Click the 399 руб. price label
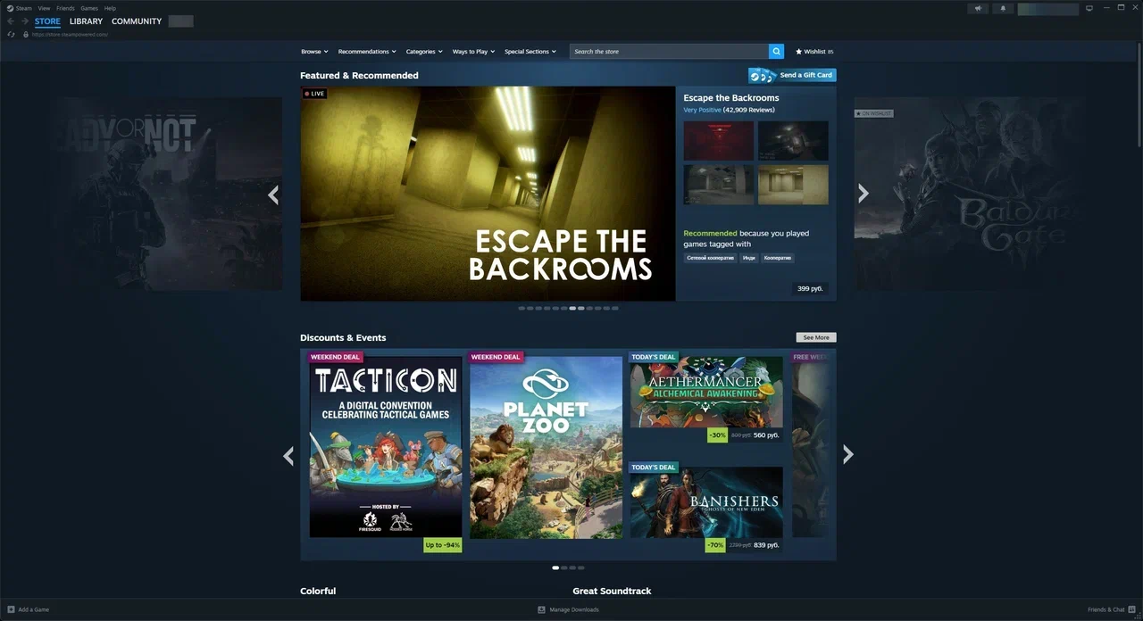 tap(810, 289)
